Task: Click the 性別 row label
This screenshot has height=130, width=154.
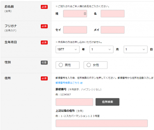Action: tap(8, 62)
